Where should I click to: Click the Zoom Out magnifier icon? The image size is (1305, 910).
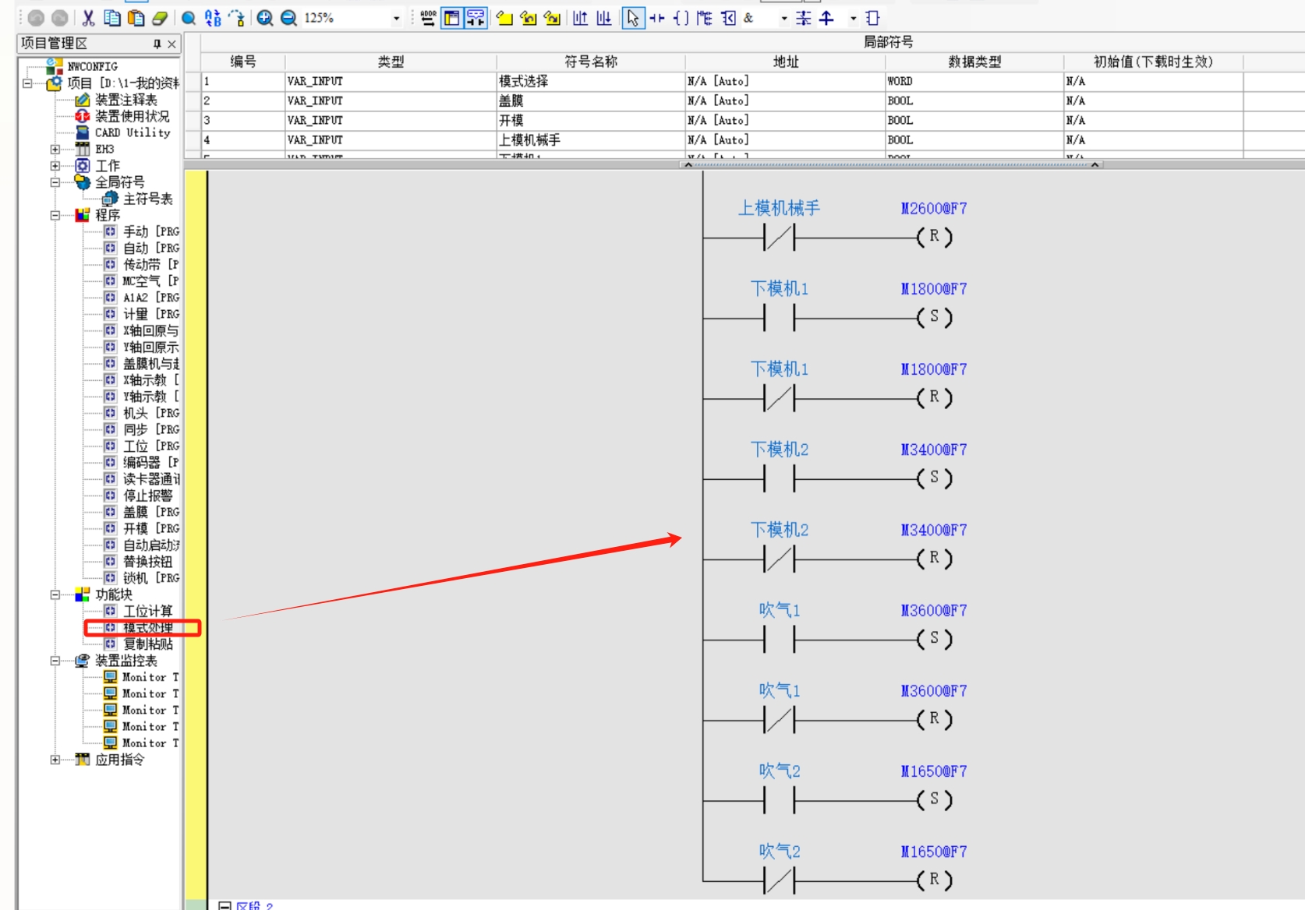coord(288,18)
